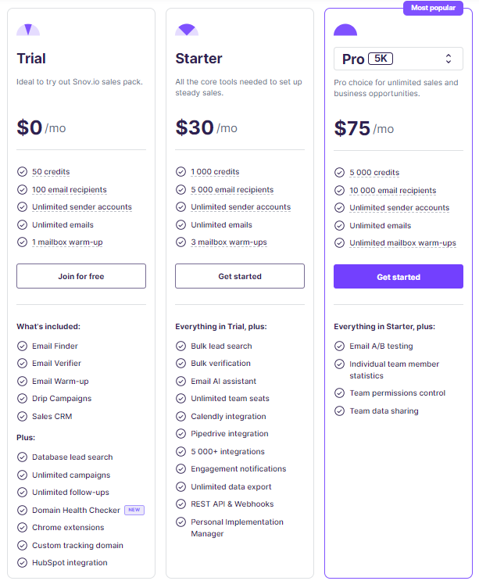Open the Pro 5K plan selector dropdown

coord(399,59)
